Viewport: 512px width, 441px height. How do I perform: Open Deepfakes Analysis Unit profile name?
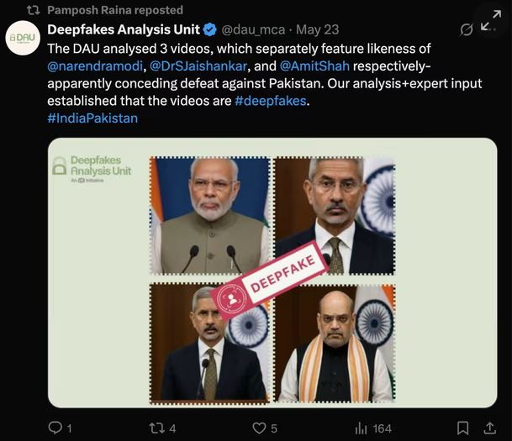pyautogui.click(x=124, y=30)
